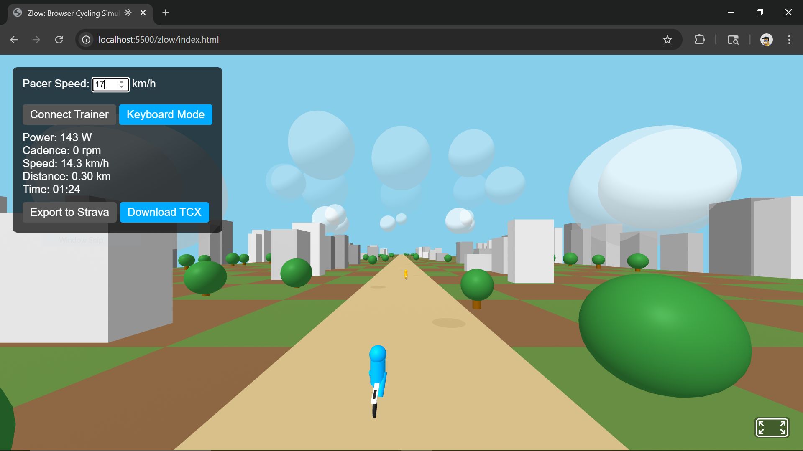Download the TCX file
Image resolution: width=803 pixels, height=451 pixels.
pos(164,212)
